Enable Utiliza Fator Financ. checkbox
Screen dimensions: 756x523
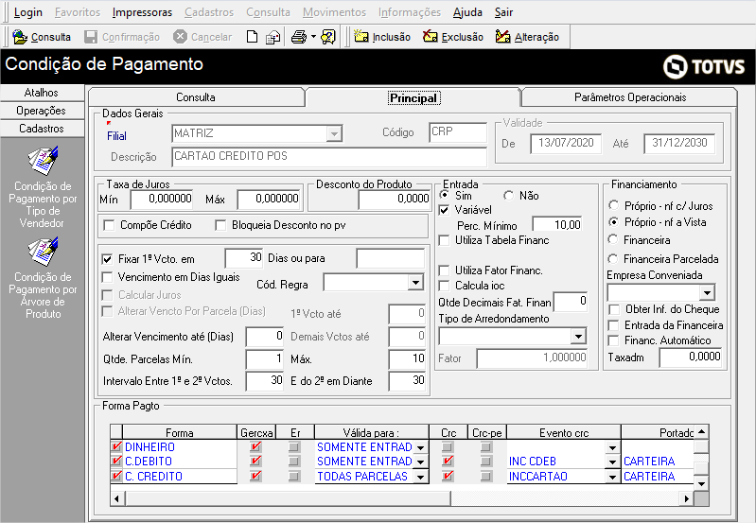(x=444, y=270)
